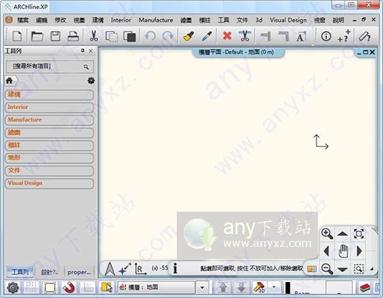The width and height of the screenshot is (383, 298).
Task: Toggle the grid dots icon
Action: [x=31, y=287]
